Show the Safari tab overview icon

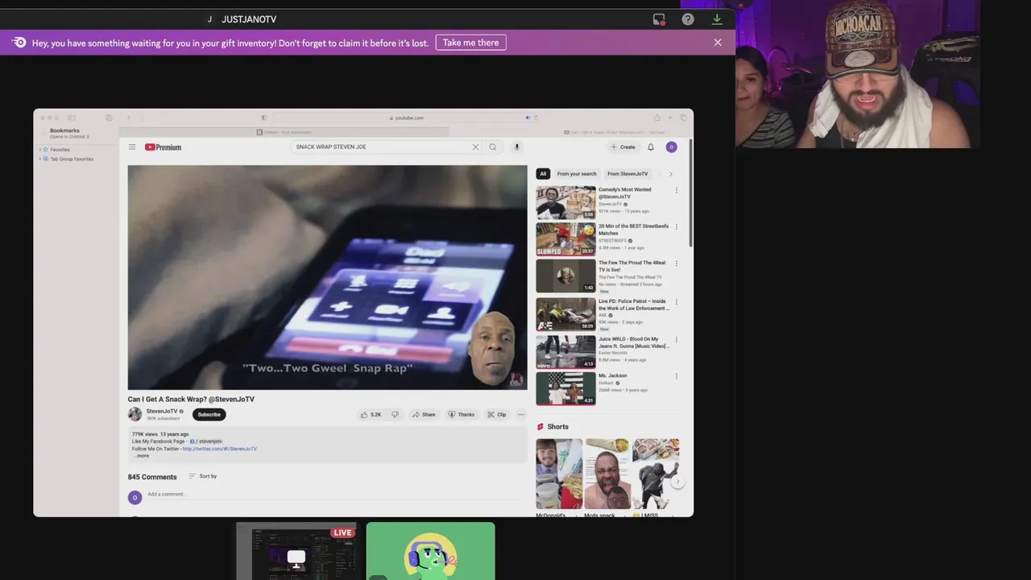pos(683,118)
